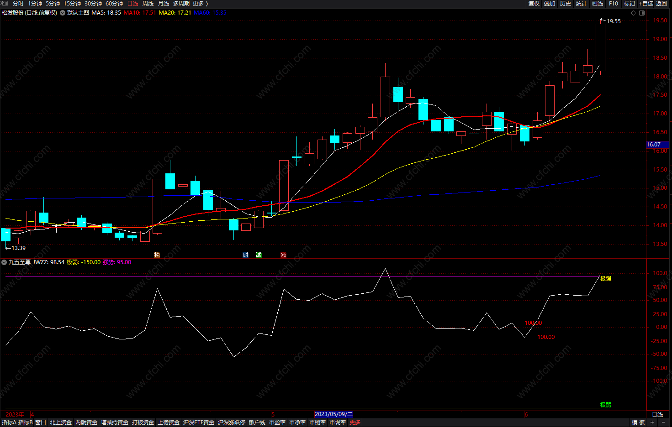Viewport: 672px width, 427px height.
Task: Click the 2023/05/09/二 date marker
Action: [334, 414]
